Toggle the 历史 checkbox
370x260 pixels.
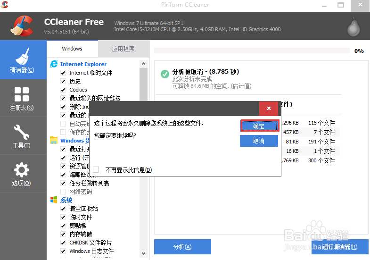[63, 81]
